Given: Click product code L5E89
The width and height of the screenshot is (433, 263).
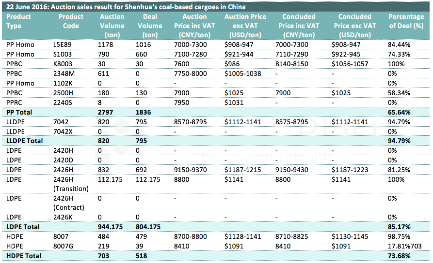Looking at the screenshot, I should coord(62,44).
